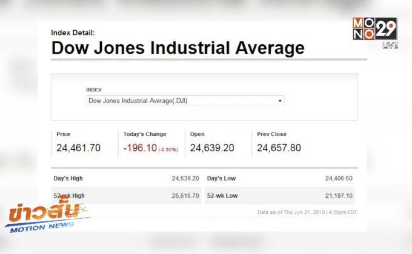This screenshot has width=412, height=254.
Task: Click the Prev Close value 24,657.80
Action: pos(279,148)
